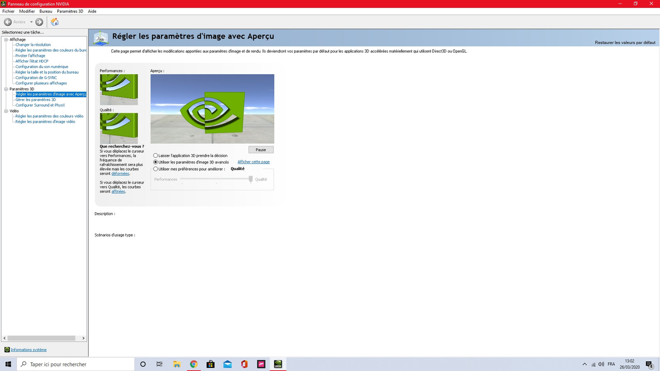Click the volume speaker icon

pos(601,364)
